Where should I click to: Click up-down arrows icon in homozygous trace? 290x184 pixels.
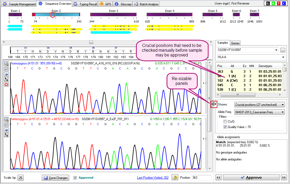6,79
